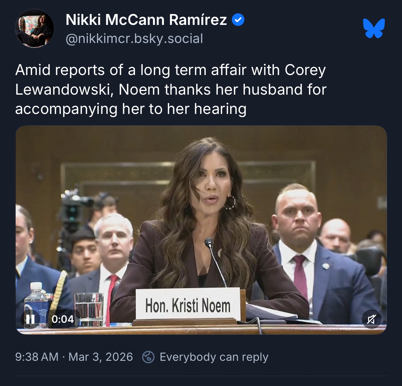Open Nikki McCann Ramírez display name link
Viewport: 402px width, 386px height.
146,20
